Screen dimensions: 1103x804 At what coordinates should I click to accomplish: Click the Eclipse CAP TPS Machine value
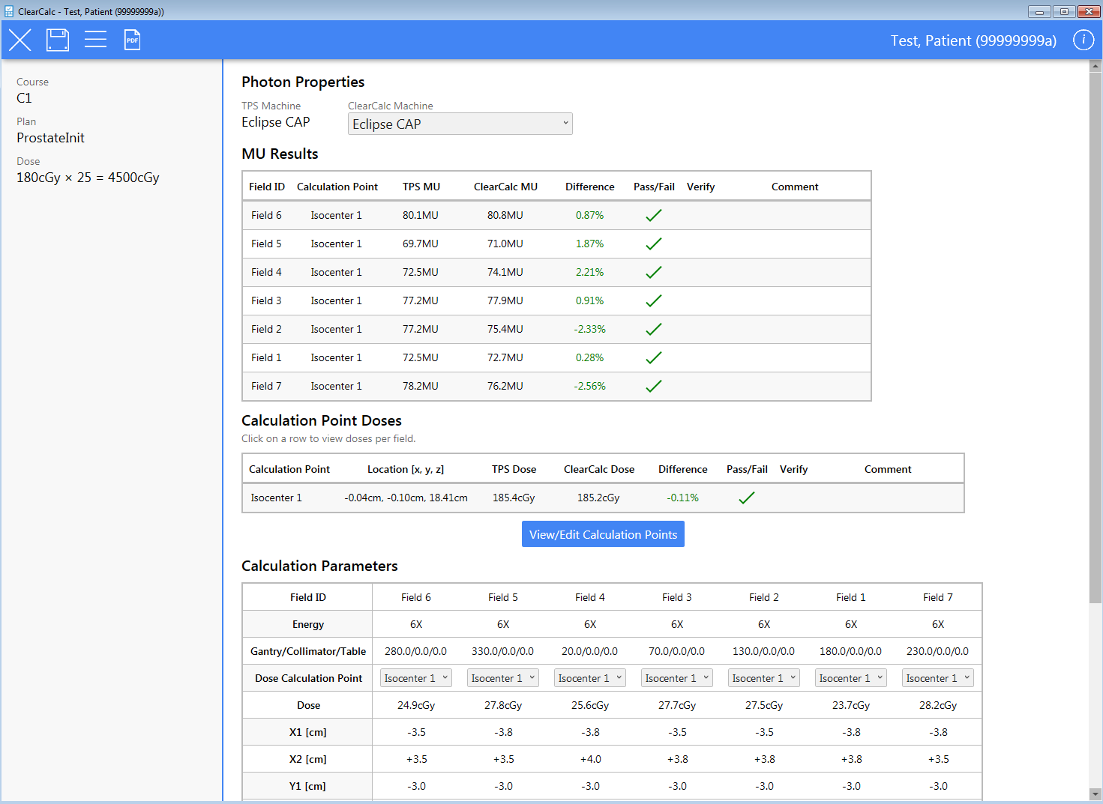pyautogui.click(x=275, y=122)
